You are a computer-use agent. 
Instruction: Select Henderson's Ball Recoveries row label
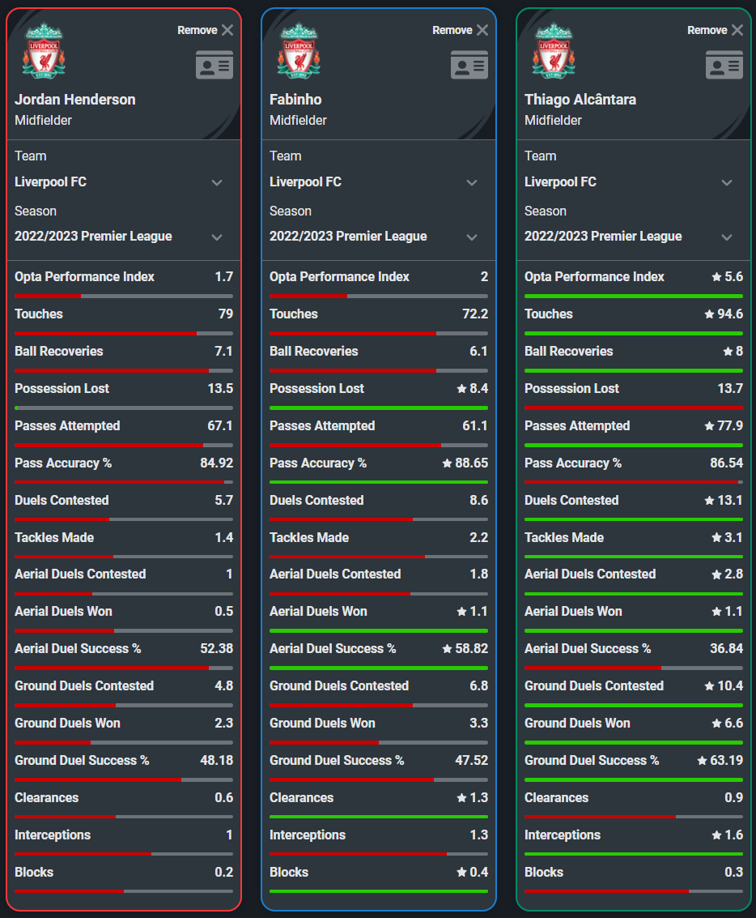click(59, 352)
